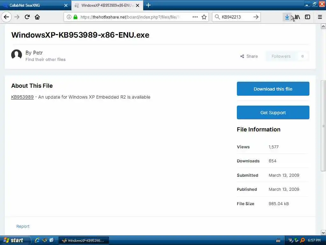Open the Downloads panel arrow
The width and height of the screenshot is (326, 245).
(287, 17)
